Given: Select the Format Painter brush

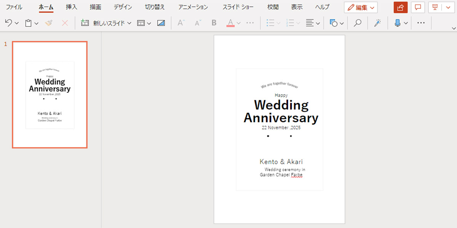Looking at the screenshot, I should click(x=49, y=23).
